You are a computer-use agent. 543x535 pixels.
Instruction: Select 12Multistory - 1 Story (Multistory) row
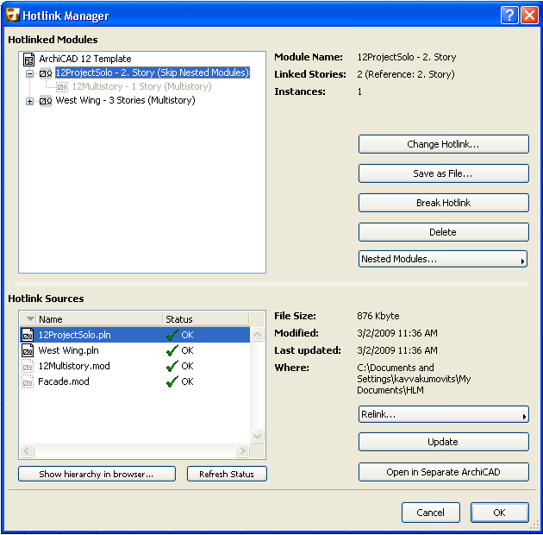coord(141,86)
